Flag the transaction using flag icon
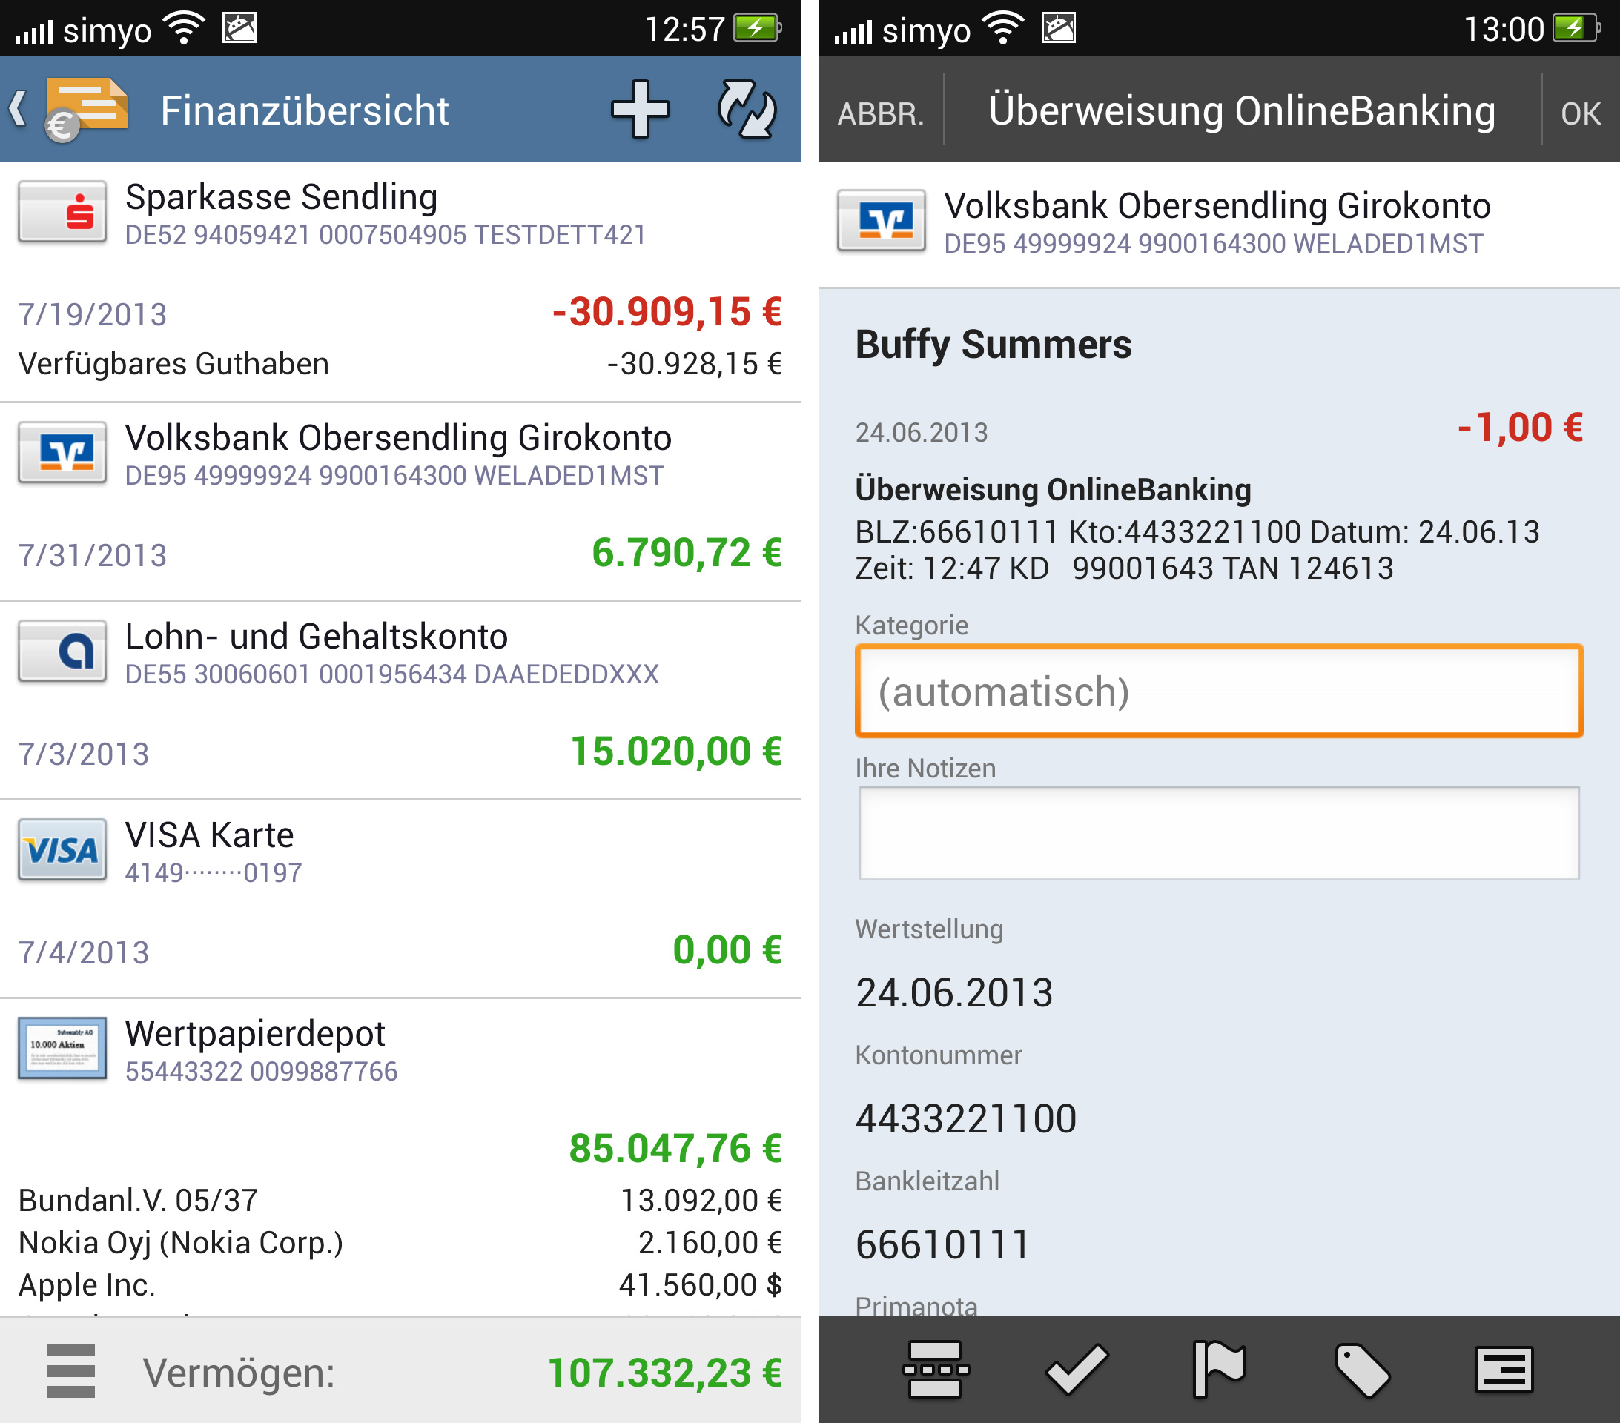This screenshot has height=1423, width=1620. 1219,1369
